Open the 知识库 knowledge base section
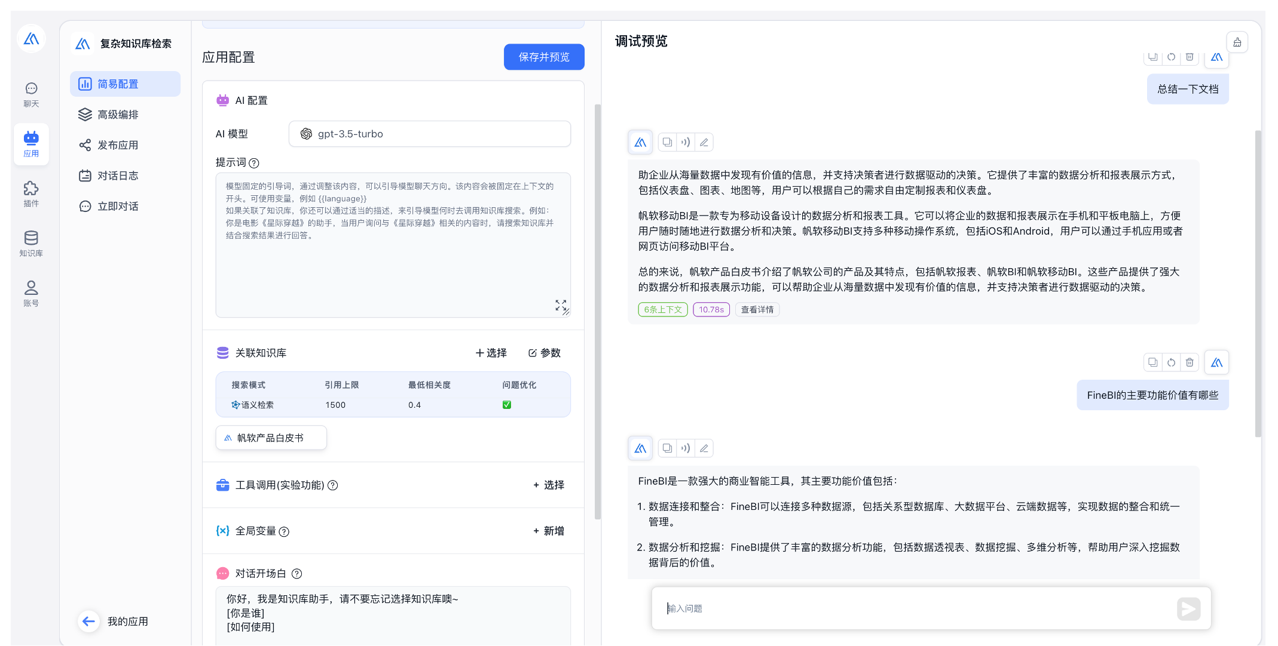This screenshot has width=1278, height=646. pos(31,244)
